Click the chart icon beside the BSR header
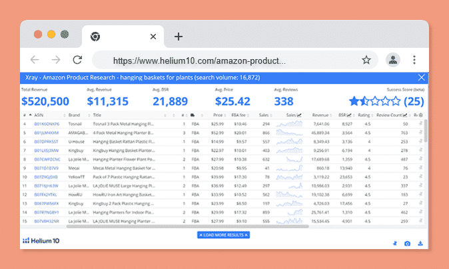Screen dimensions: 449x269 click(349, 115)
